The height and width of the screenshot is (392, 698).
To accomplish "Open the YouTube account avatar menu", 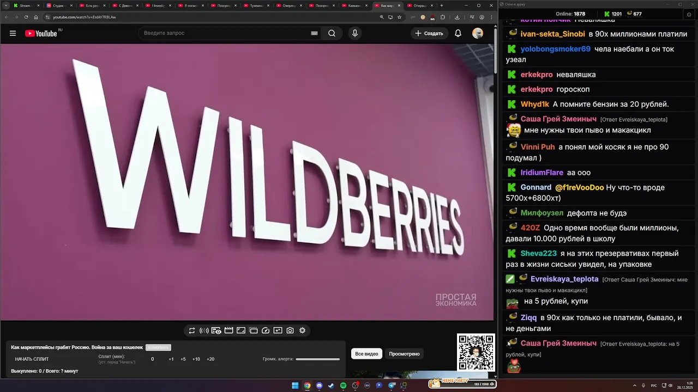I will pos(478,33).
